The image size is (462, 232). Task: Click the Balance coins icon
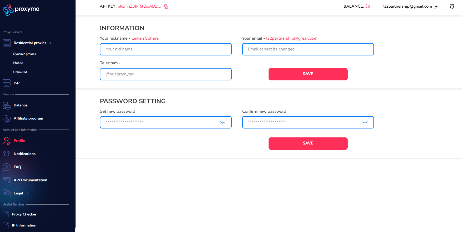pos(7,105)
